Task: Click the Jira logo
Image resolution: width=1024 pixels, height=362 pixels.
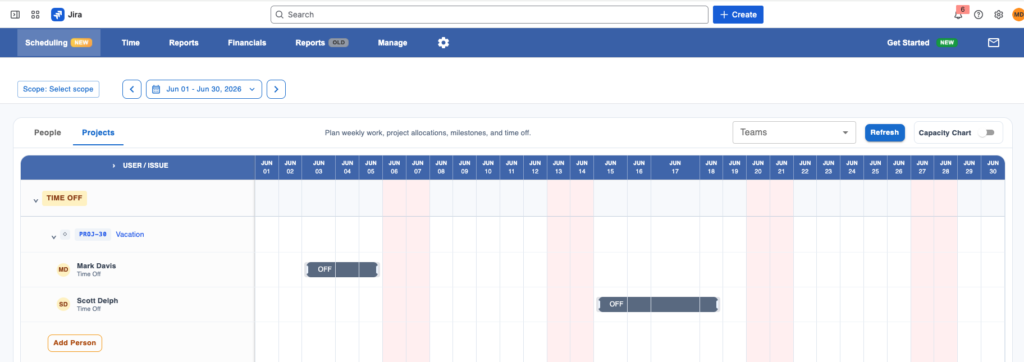Action: (67, 15)
